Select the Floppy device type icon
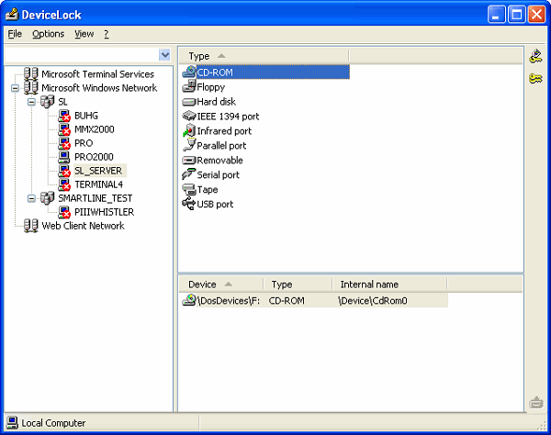 (189, 87)
